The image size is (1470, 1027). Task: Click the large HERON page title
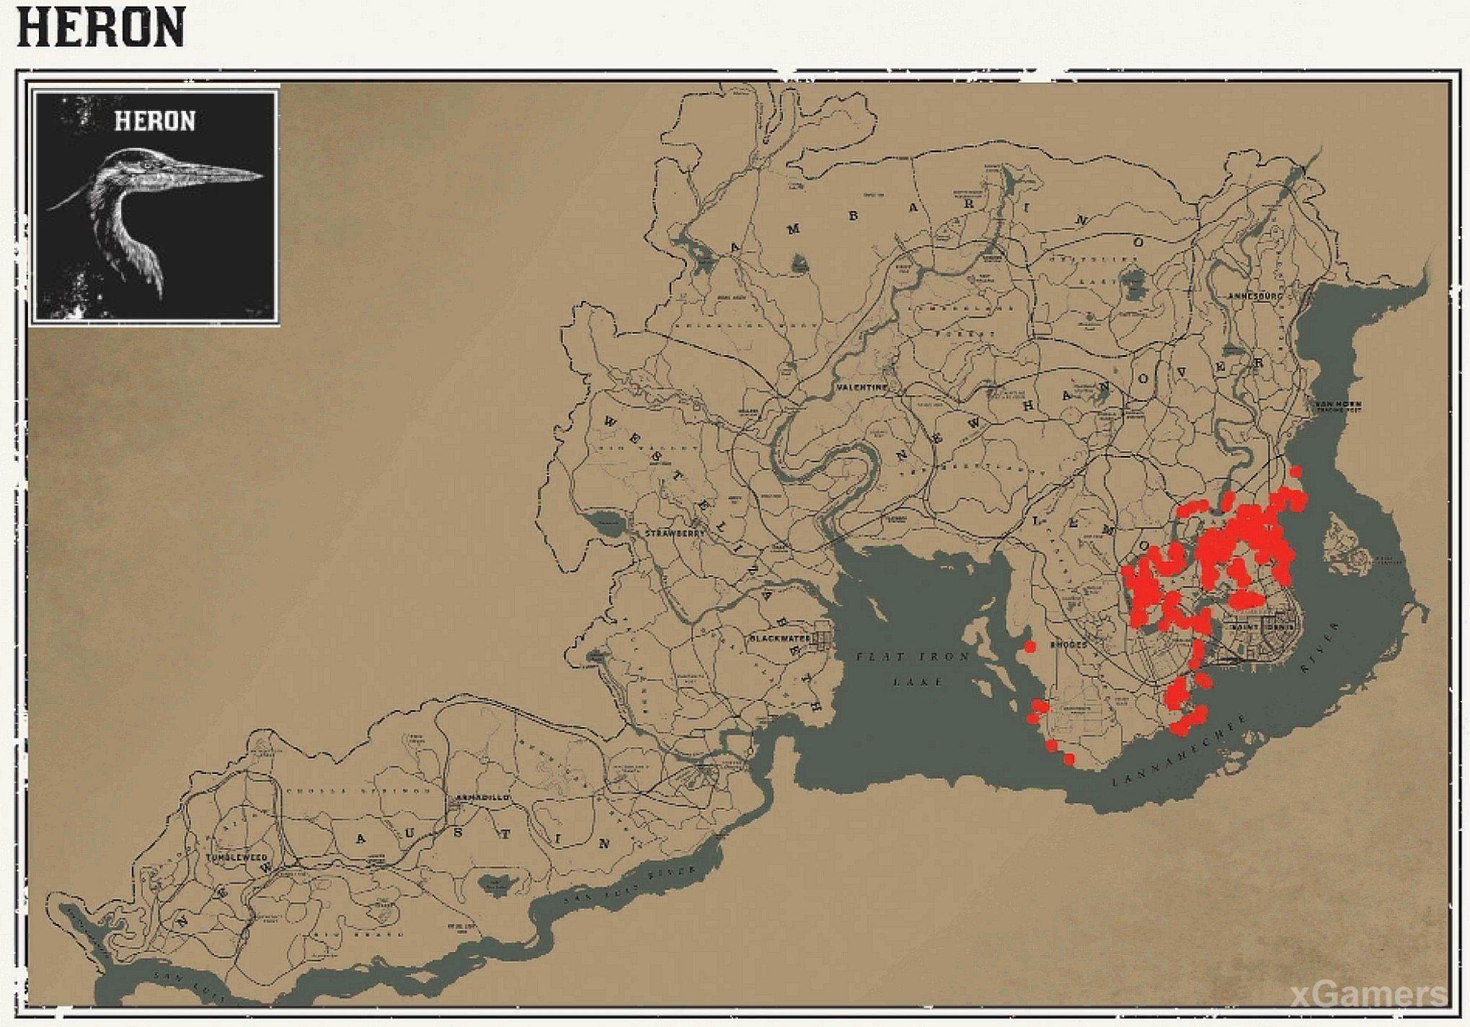pyautogui.click(x=101, y=27)
